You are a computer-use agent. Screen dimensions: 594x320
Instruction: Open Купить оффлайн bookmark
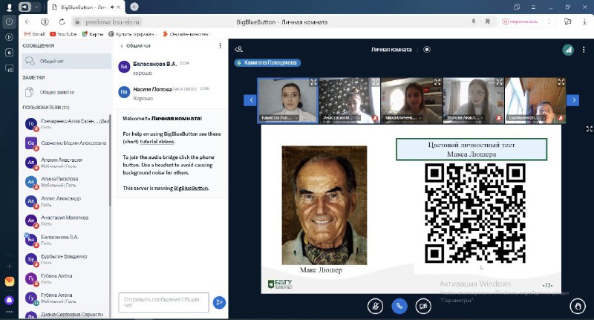click(x=133, y=34)
